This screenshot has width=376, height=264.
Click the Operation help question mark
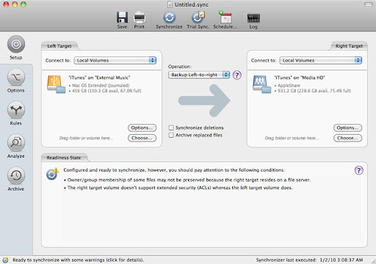point(236,75)
